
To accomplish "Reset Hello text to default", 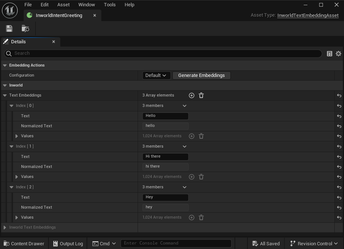I will coord(339,116).
